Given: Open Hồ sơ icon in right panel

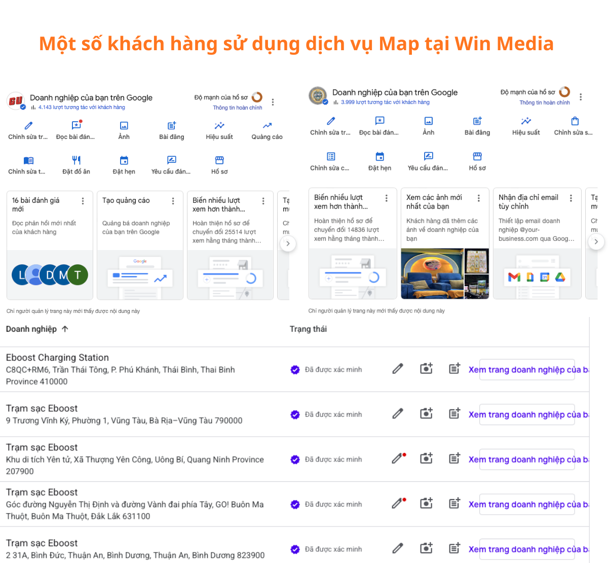Looking at the screenshot, I should pos(477,156).
